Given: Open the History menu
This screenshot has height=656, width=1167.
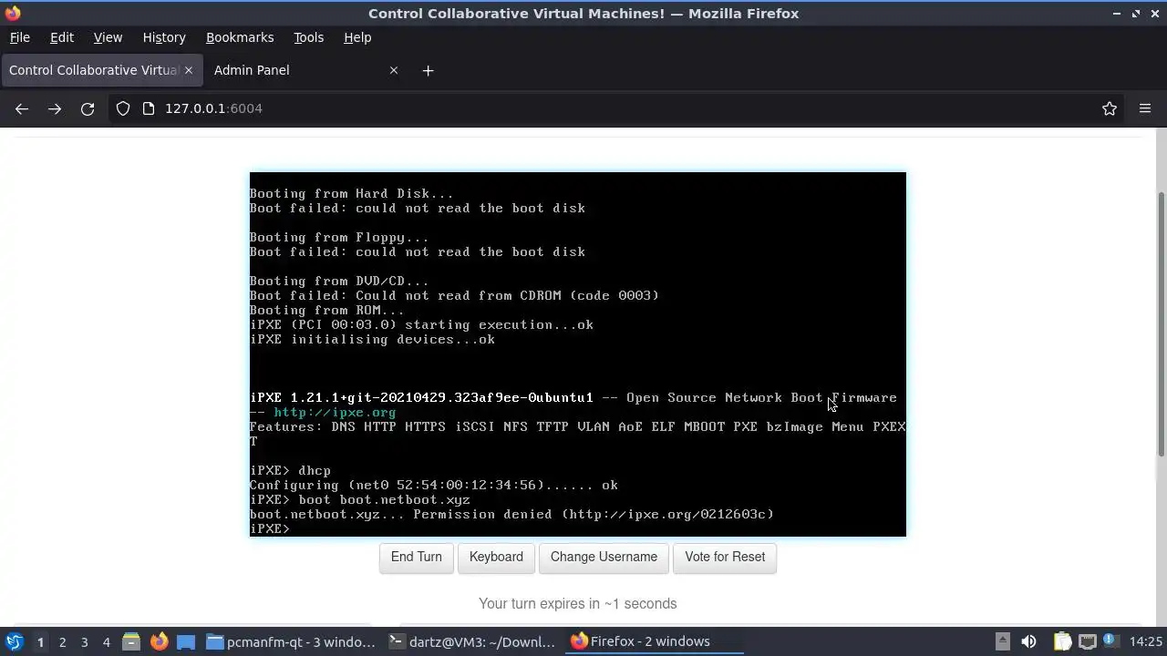Looking at the screenshot, I should click(164, 37).
